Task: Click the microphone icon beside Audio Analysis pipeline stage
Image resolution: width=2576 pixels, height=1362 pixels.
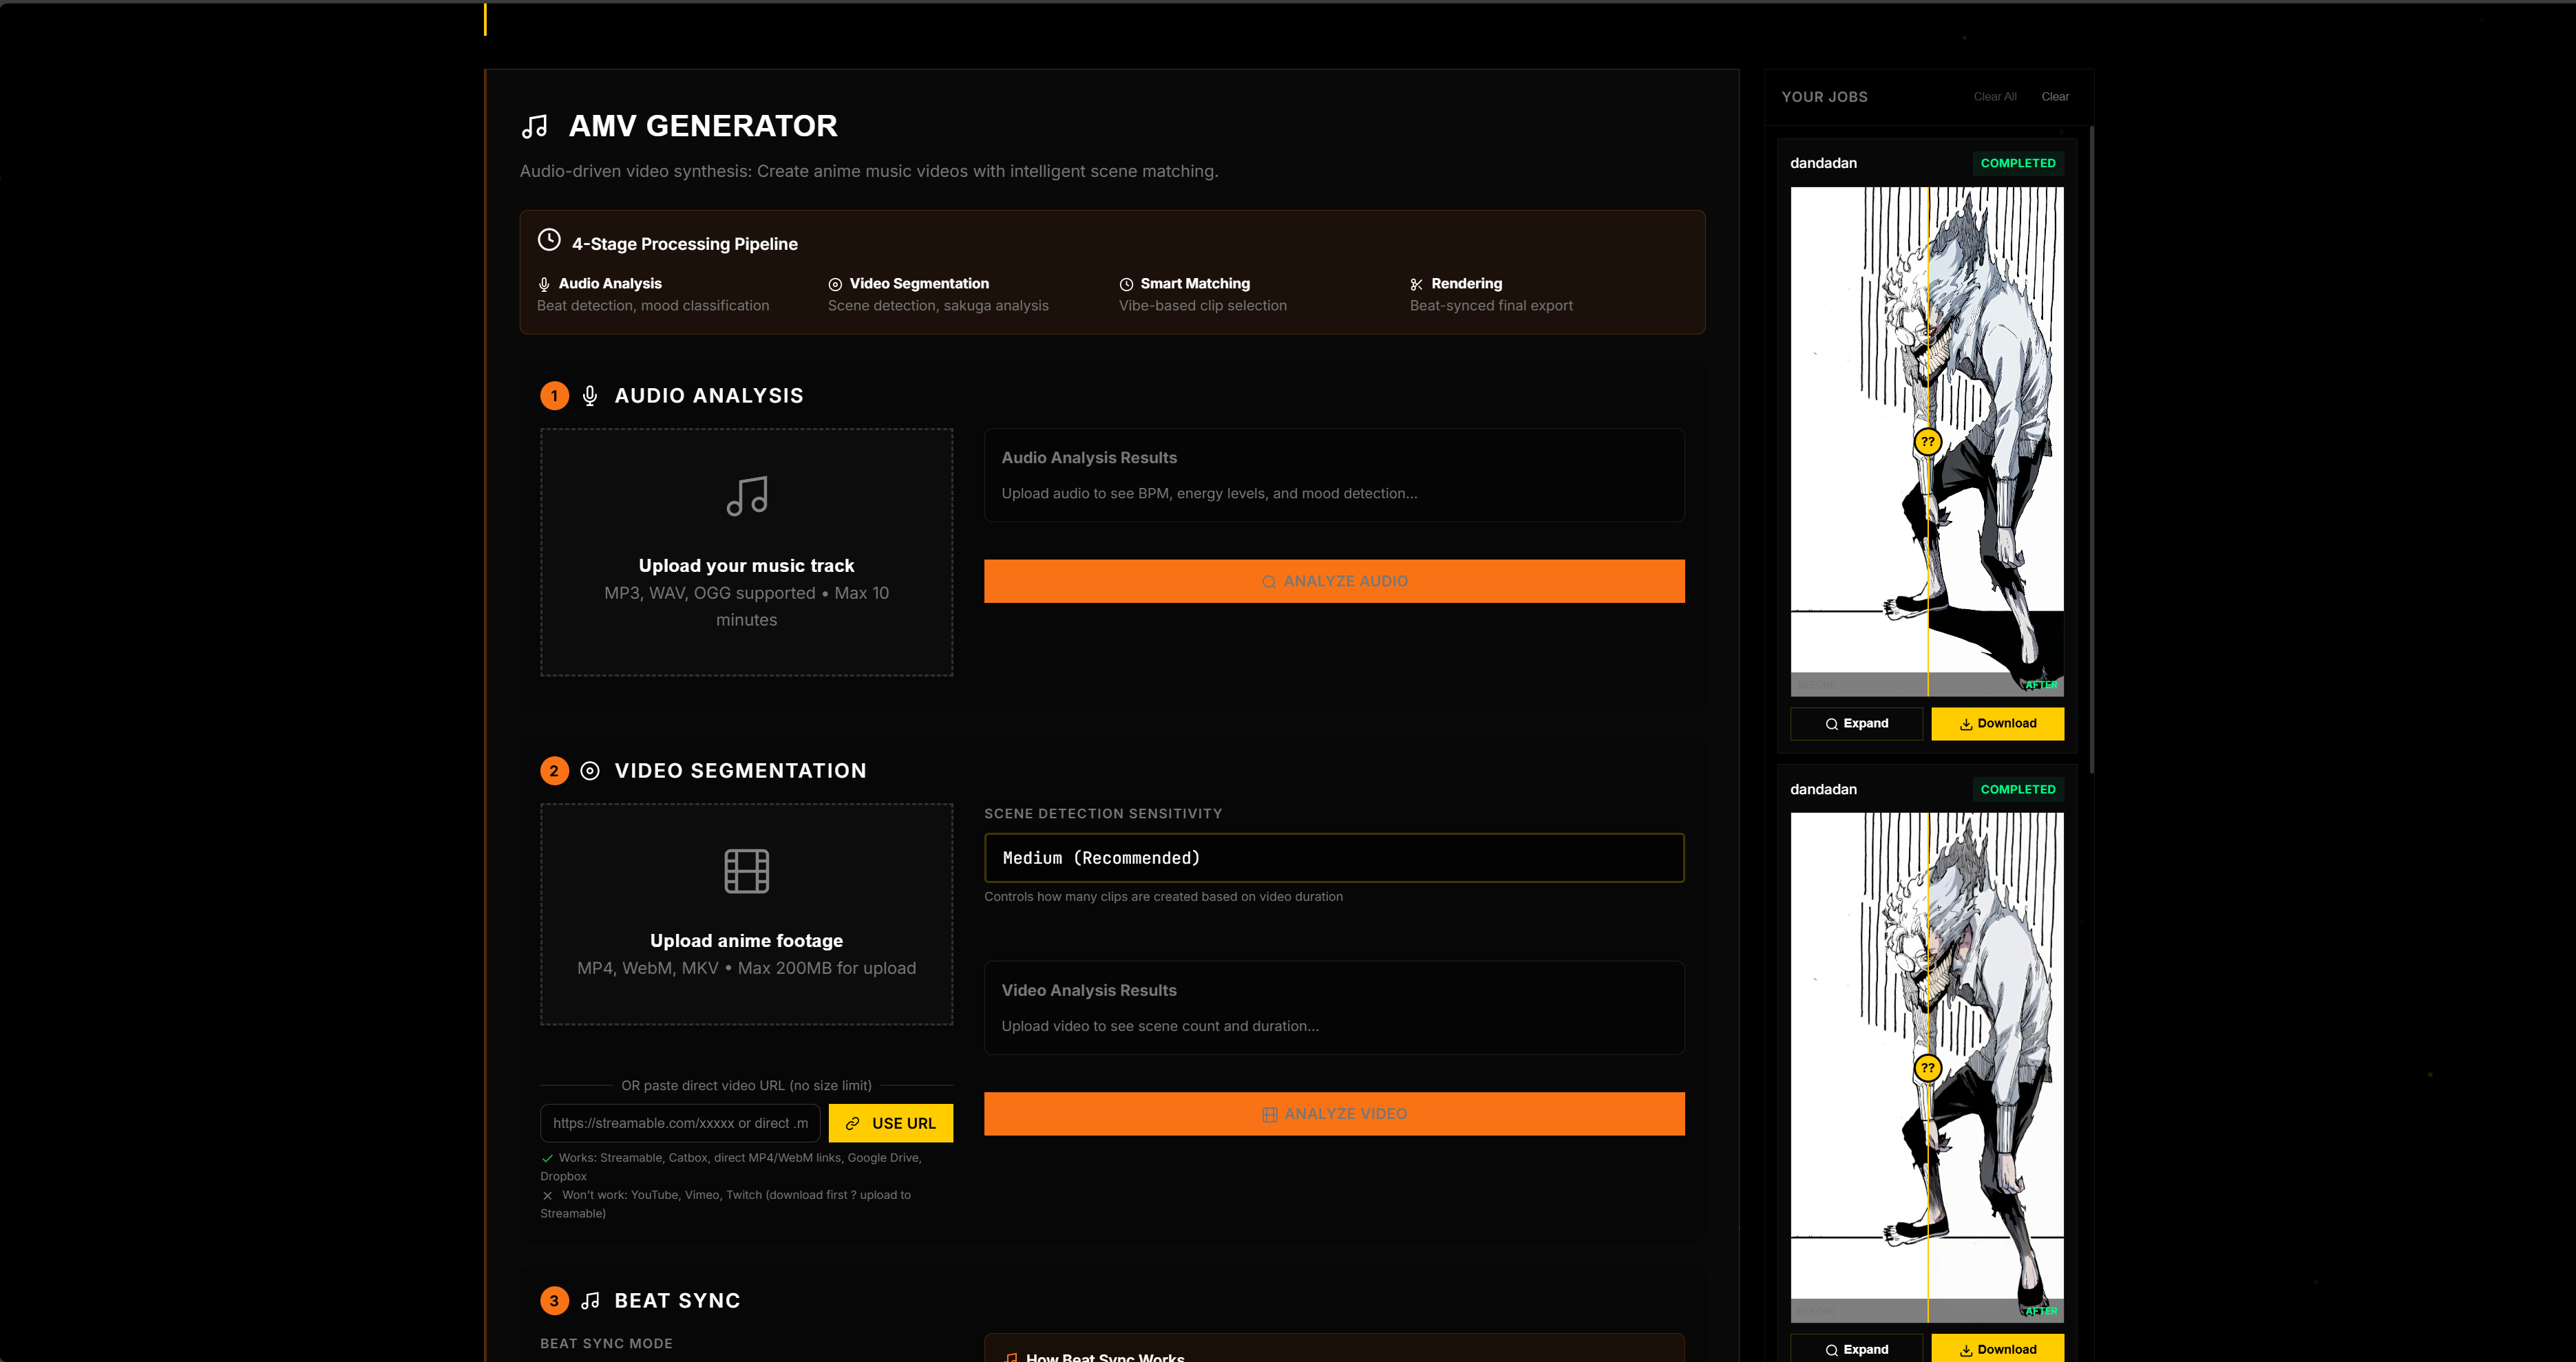Action: (x=544, y=284)
